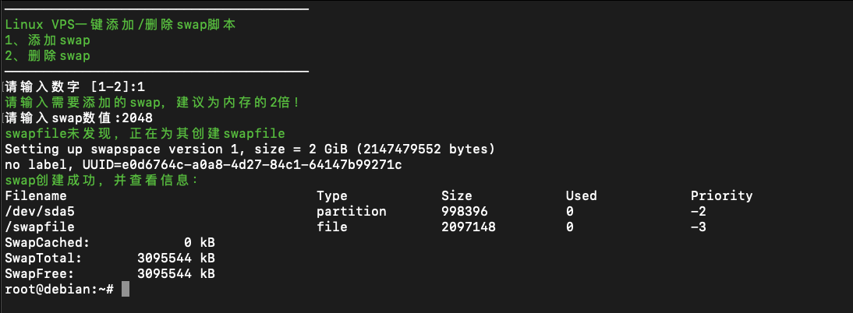Click the /dev/sda5 filename entry
853x313 pixels.
40,211
